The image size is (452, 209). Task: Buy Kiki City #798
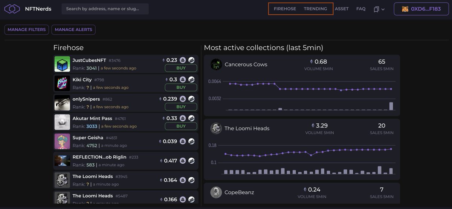point(181,88)
